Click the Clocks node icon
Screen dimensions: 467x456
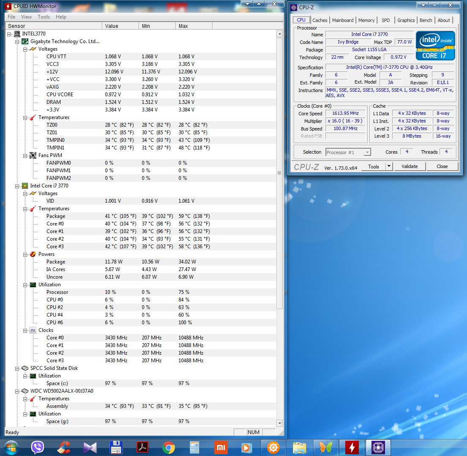(33, 330)
